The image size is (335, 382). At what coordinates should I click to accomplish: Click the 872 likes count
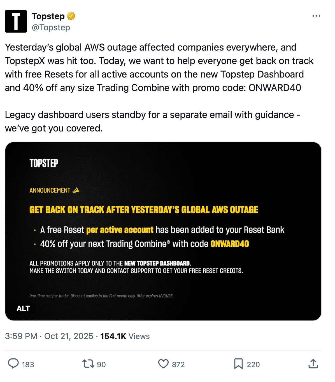[178, 365]
